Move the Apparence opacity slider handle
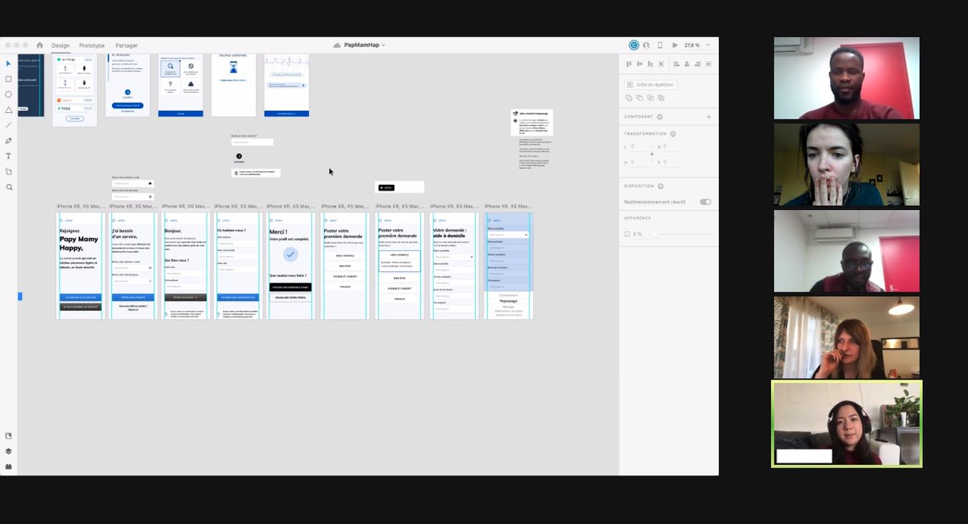The width and height of the screenshot is (968, 524). pos(654,234)
